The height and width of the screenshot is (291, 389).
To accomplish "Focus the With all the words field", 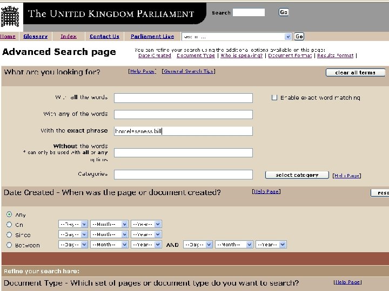I will pyautogui.click(x=183, y=98).
